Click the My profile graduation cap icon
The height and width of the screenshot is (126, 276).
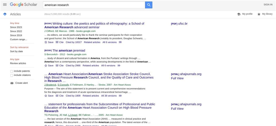(239, 14)
